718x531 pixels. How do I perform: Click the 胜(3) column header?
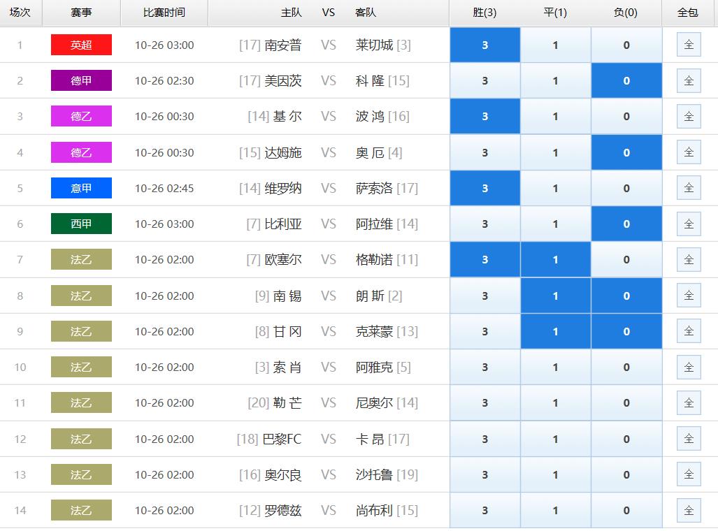(x=485, y=13)
